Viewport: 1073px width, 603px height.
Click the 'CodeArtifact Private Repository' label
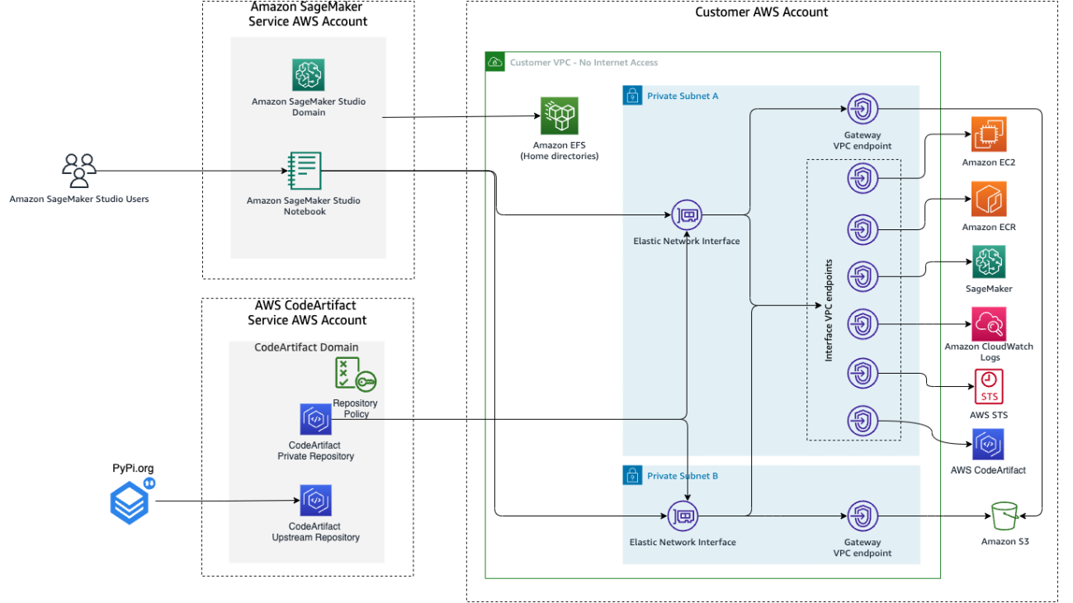(315, 451)
